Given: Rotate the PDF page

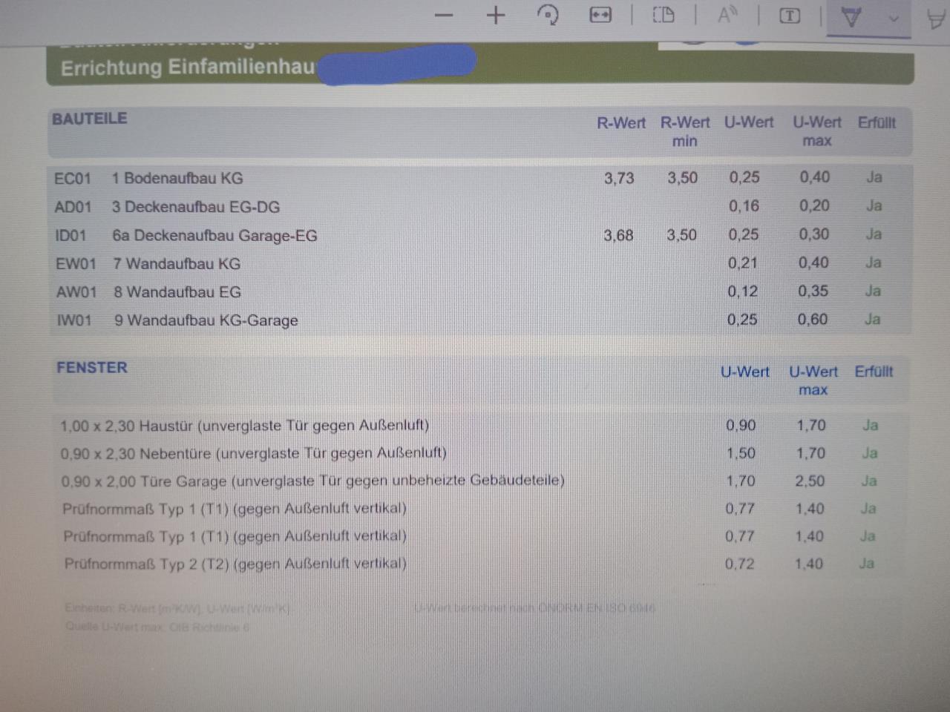Looking at the screenshot, I should [x=548, y=16].
